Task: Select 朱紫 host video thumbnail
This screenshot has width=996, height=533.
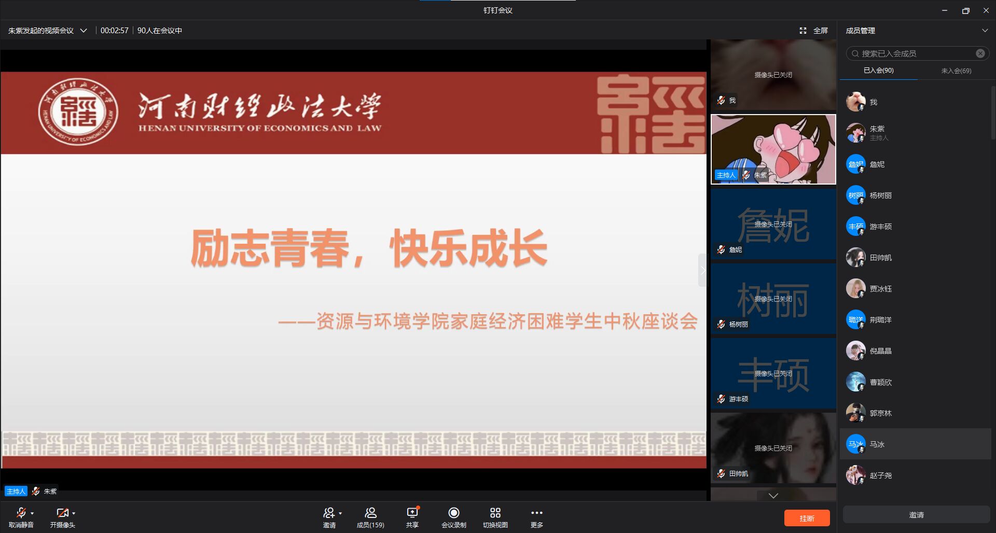Action: 773,149
